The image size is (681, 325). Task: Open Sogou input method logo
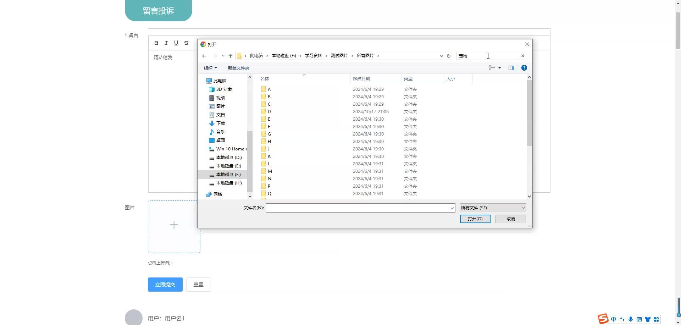point(603,319)
